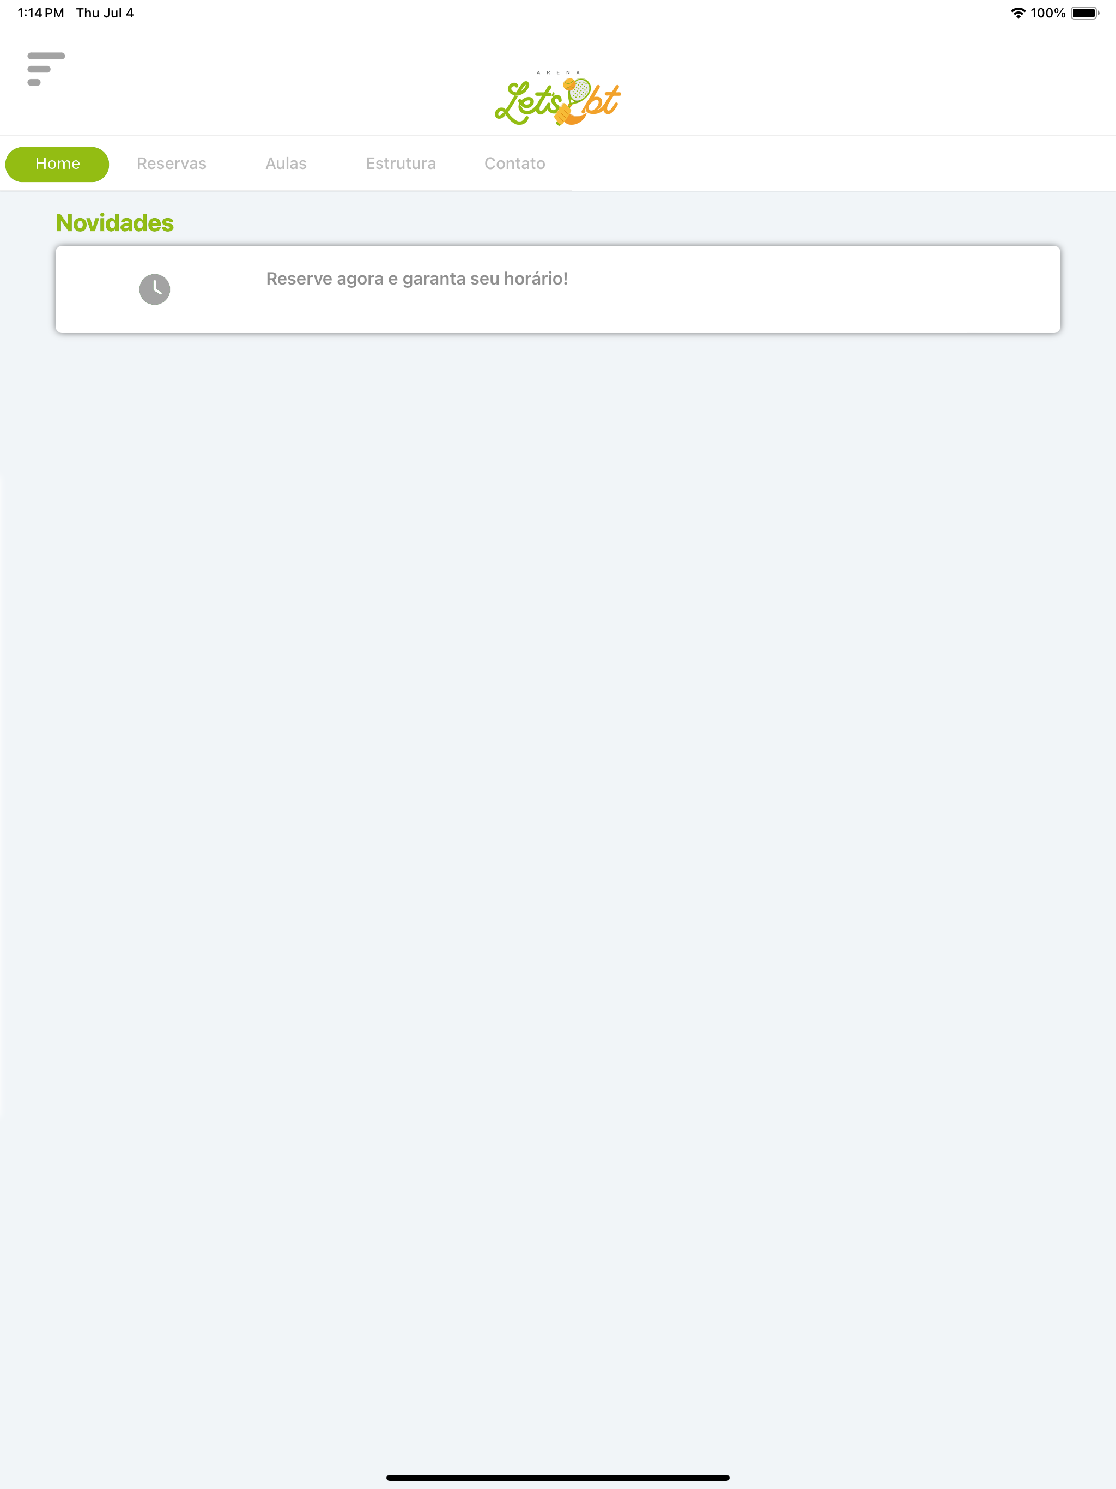Tap the clock icon in the news card
Image resolution: width=1116 pixels, height=1489 pixels.
coord(155,289)
